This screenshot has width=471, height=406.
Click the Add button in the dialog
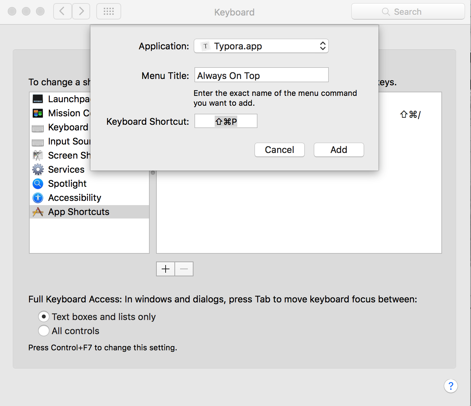[x=339, y=150]
